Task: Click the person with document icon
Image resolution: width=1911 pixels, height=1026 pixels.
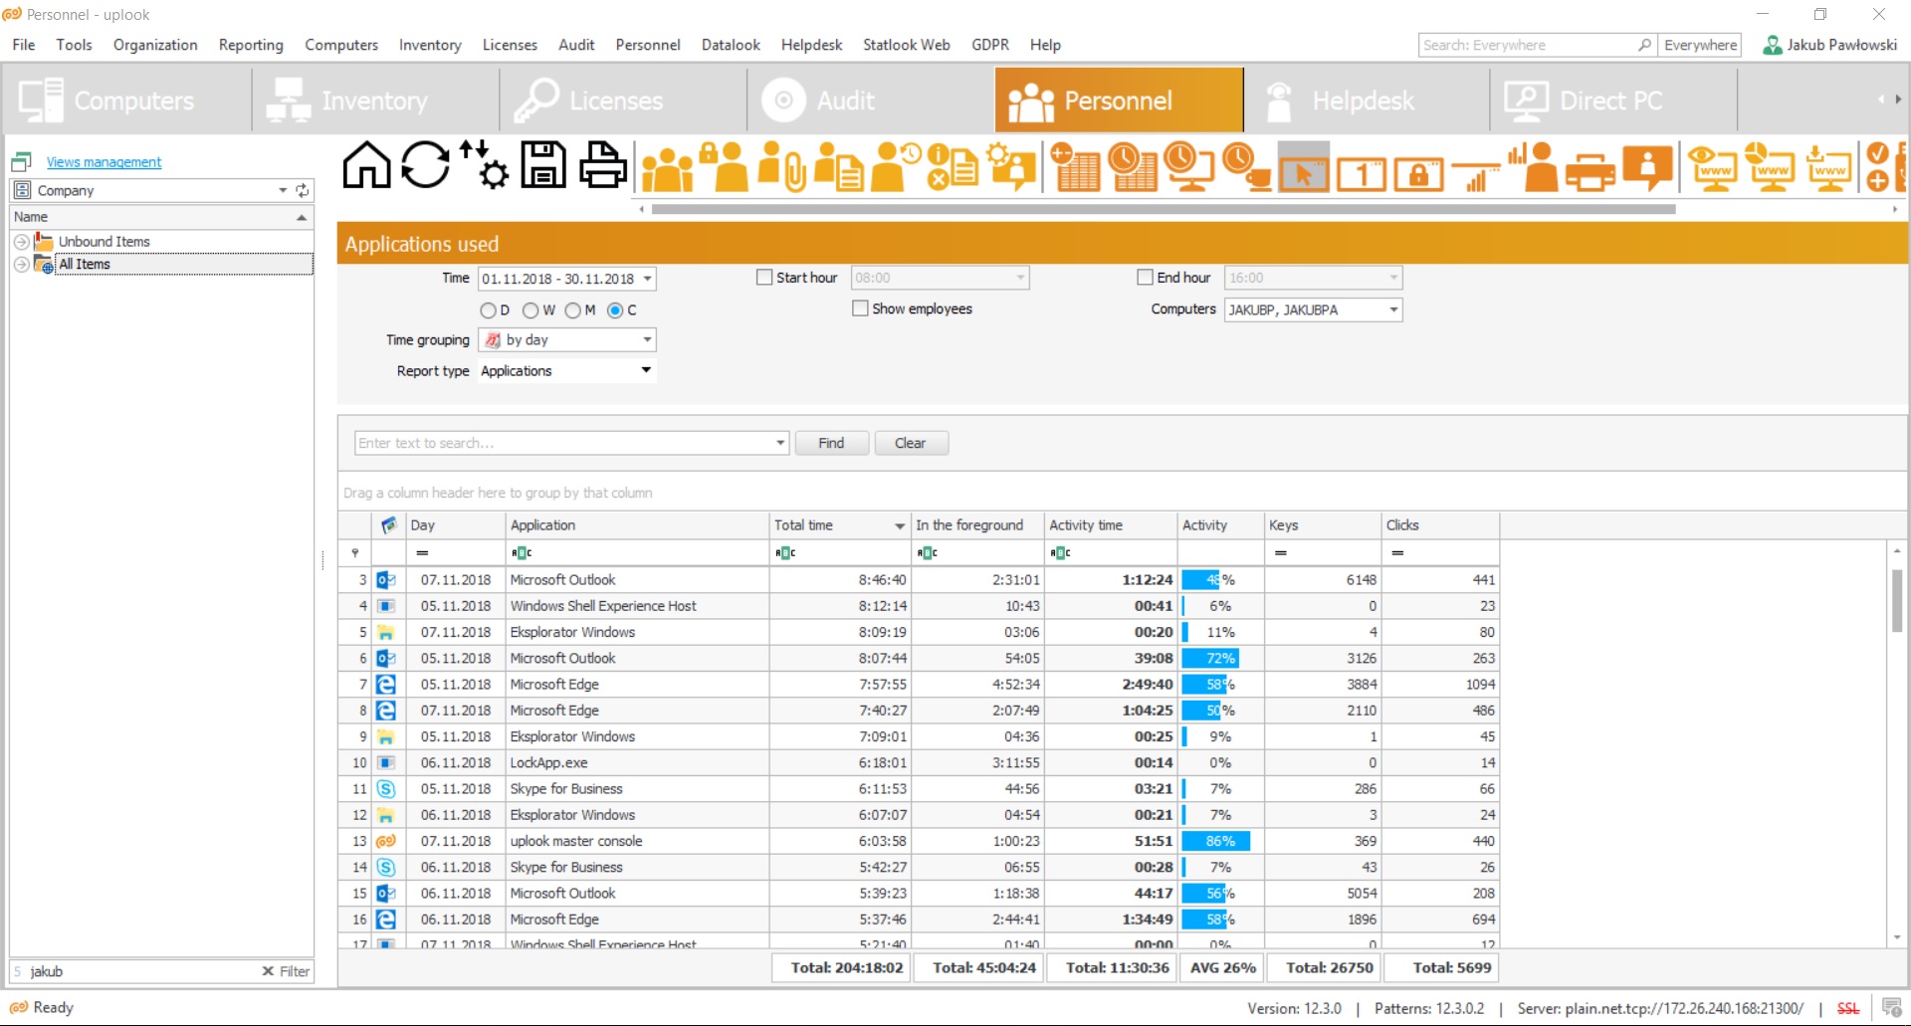Action: (x=839, y=166)
